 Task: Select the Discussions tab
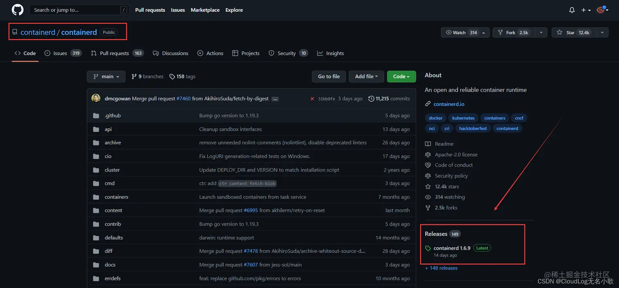pyautogui.click(x=170, y=53)
